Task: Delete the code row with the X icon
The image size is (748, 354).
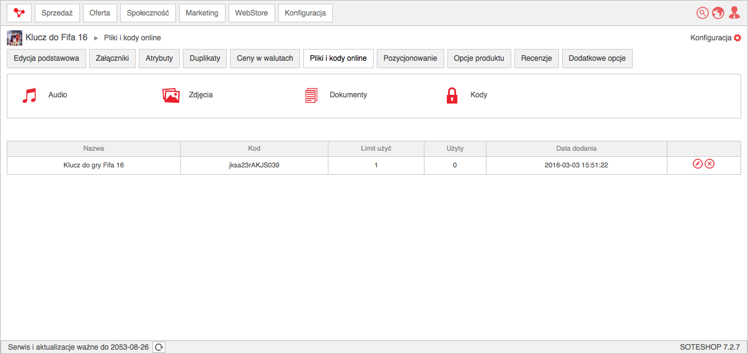Action: click(710, 164)
